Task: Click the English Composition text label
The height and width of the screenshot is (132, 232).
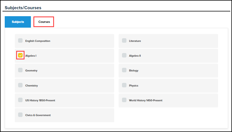Action: 38,41
